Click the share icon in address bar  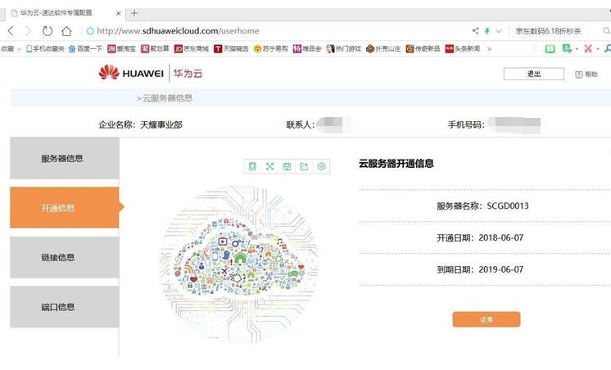pos(475,31)
